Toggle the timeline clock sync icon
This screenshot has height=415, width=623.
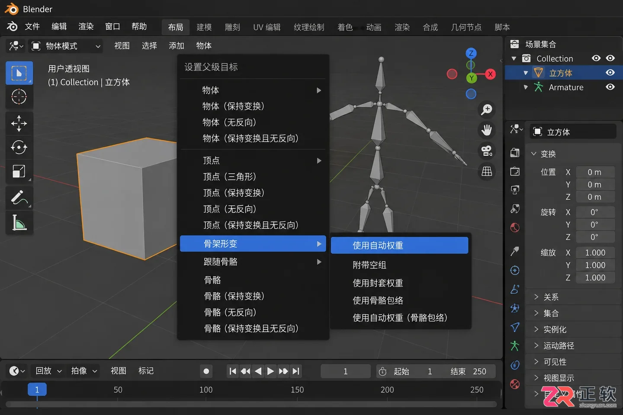pos(382,371)
